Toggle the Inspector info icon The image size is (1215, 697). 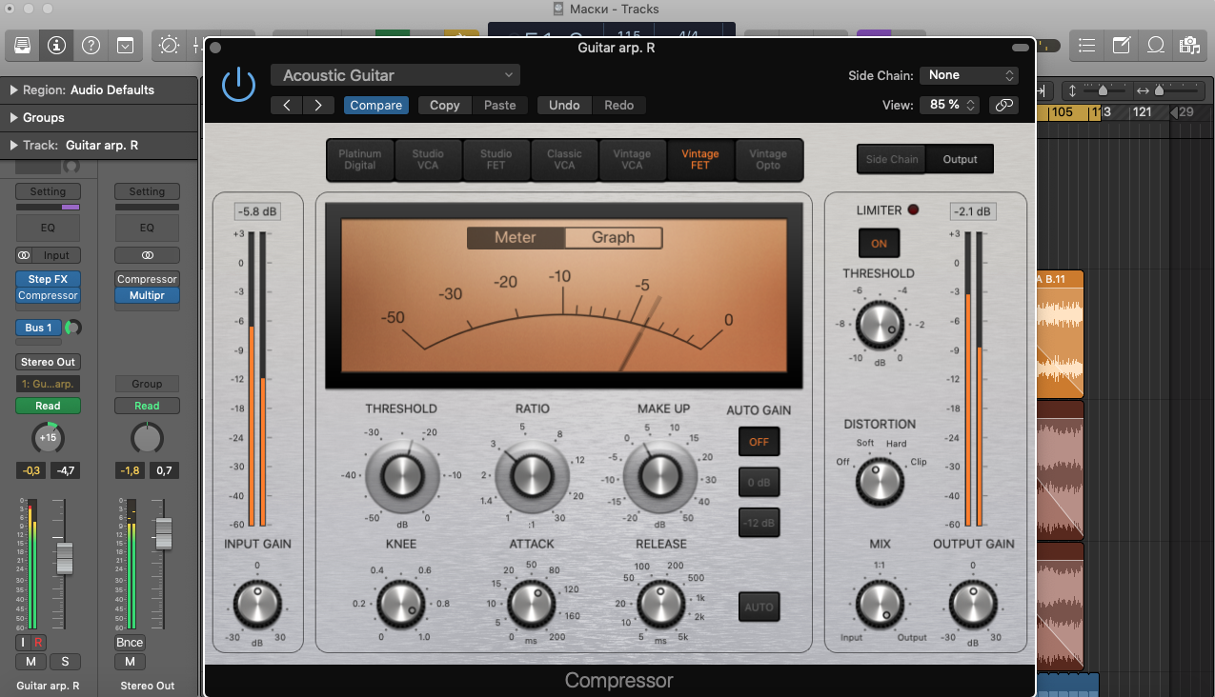tap(56, 45)
